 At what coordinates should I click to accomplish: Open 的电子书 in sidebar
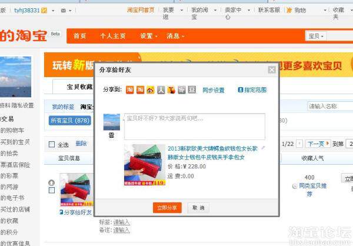[12, 198]
